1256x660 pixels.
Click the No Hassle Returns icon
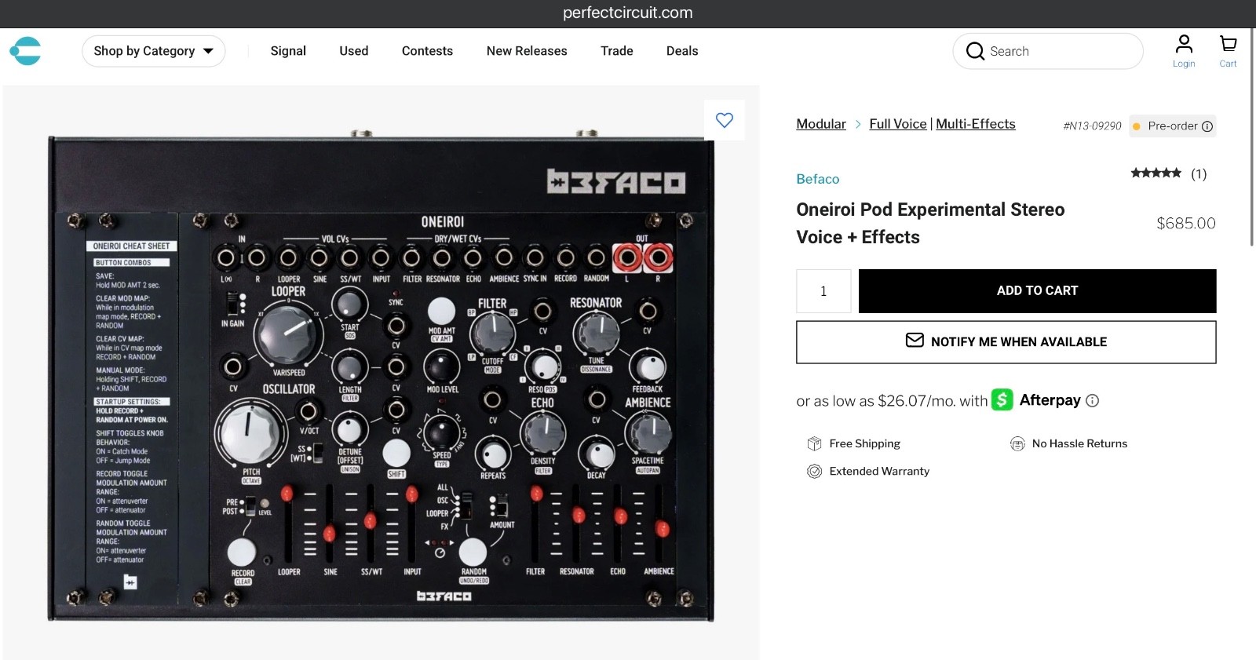pos(1017,443)
